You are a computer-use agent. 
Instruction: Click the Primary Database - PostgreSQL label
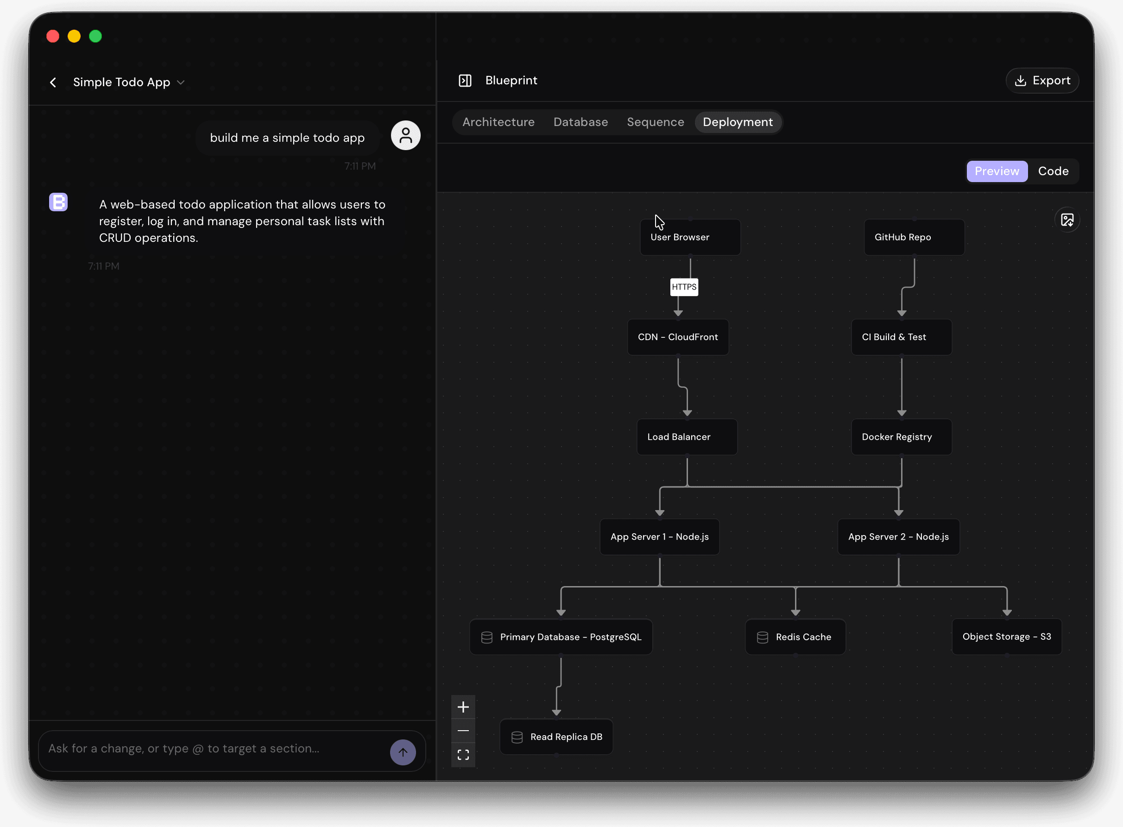[570, 637]
